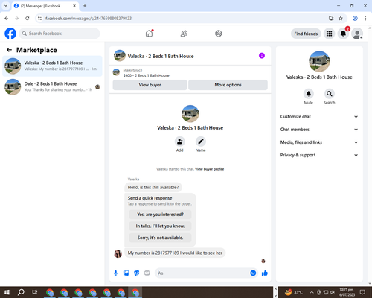Click the Name pencil icon
Image resolution: width=372 pixels, height=298 pixels.
click(x=200, y=142)
